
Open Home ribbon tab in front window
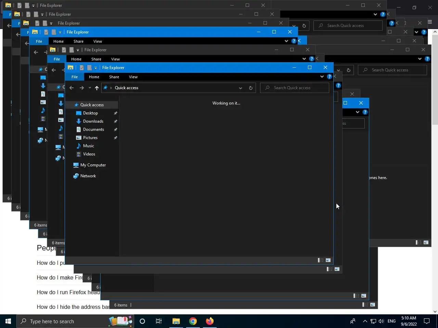(x=94, y=77)
